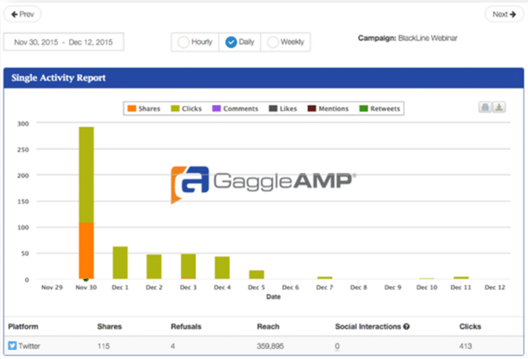This screenshot has height=359, width=528.
Task: Click the Social Interactions column header text
Action: [x=368, y=327]
